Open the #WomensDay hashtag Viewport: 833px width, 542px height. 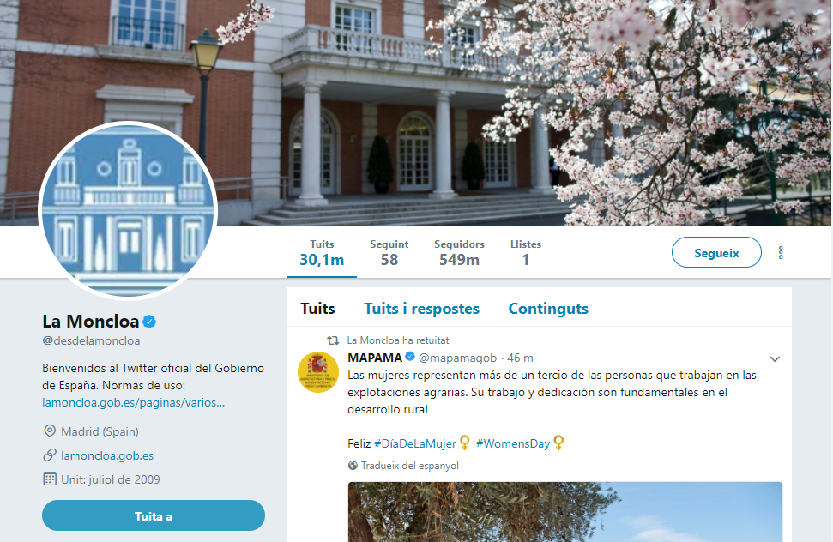[513, 443]
